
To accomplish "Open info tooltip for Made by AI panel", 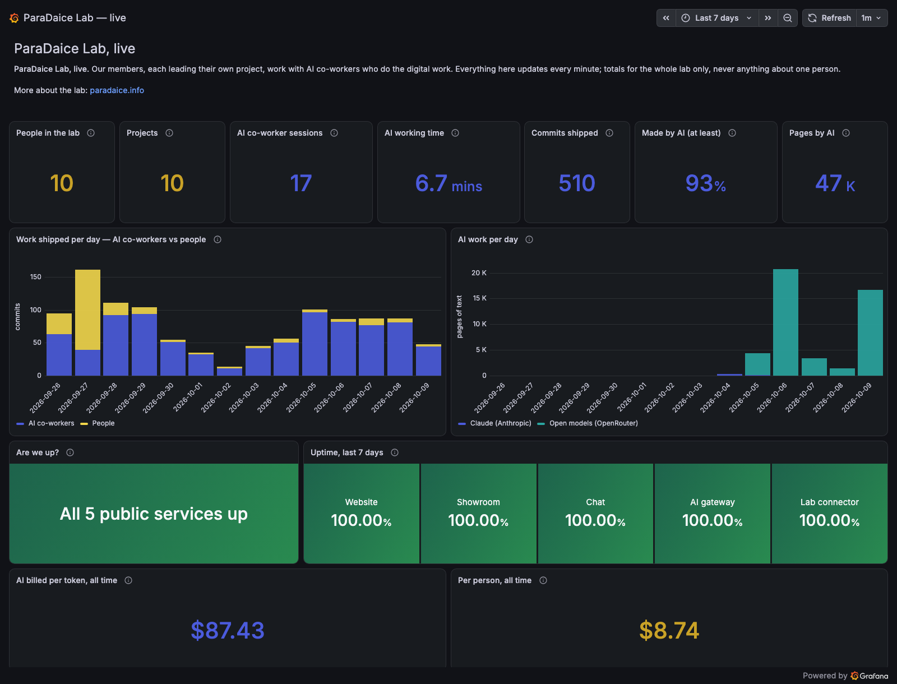I will (732, 133).
